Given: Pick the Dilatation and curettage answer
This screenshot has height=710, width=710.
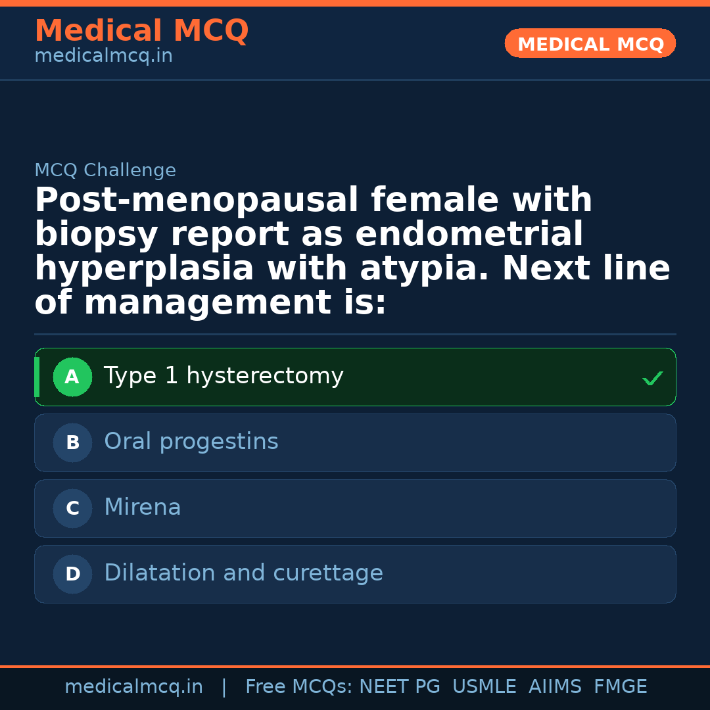Looking at the screenshot, I should 243,573.
